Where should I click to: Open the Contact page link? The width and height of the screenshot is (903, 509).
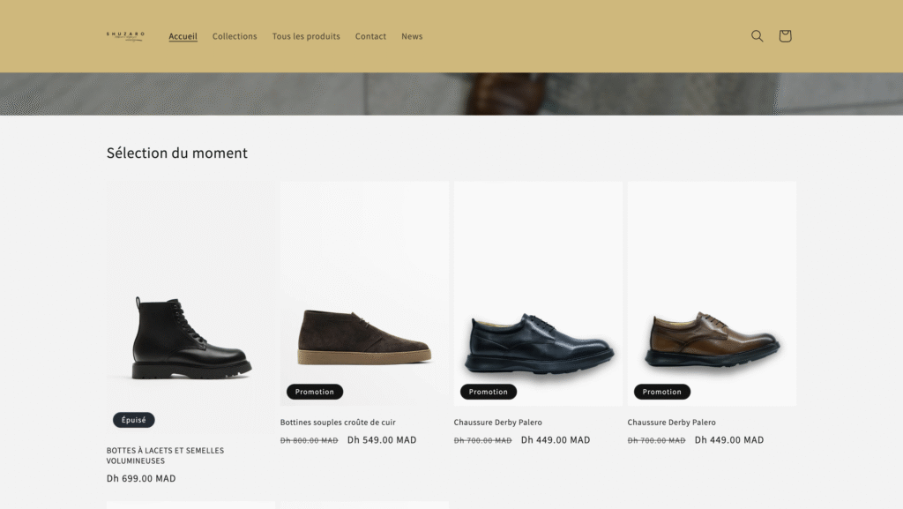[370, 36]
